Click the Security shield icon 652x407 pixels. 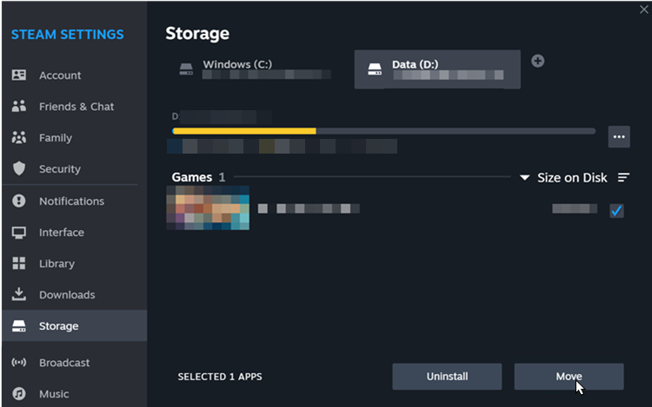(x=19, y=168)
